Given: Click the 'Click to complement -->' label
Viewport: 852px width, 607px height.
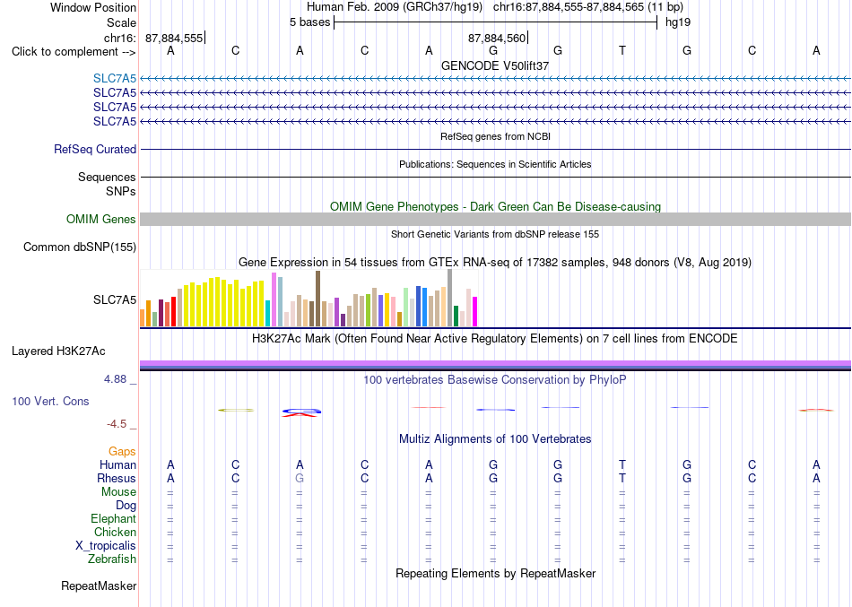Looking at the screenshot, I should pos(74,52).
